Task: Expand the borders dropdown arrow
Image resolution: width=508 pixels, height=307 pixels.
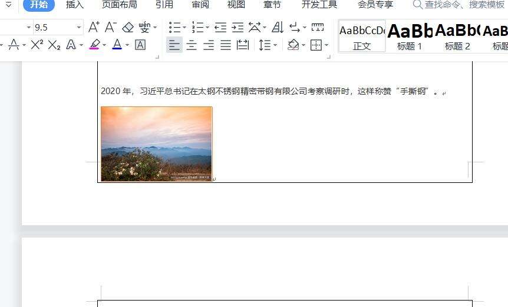Action: pos(326,45)
